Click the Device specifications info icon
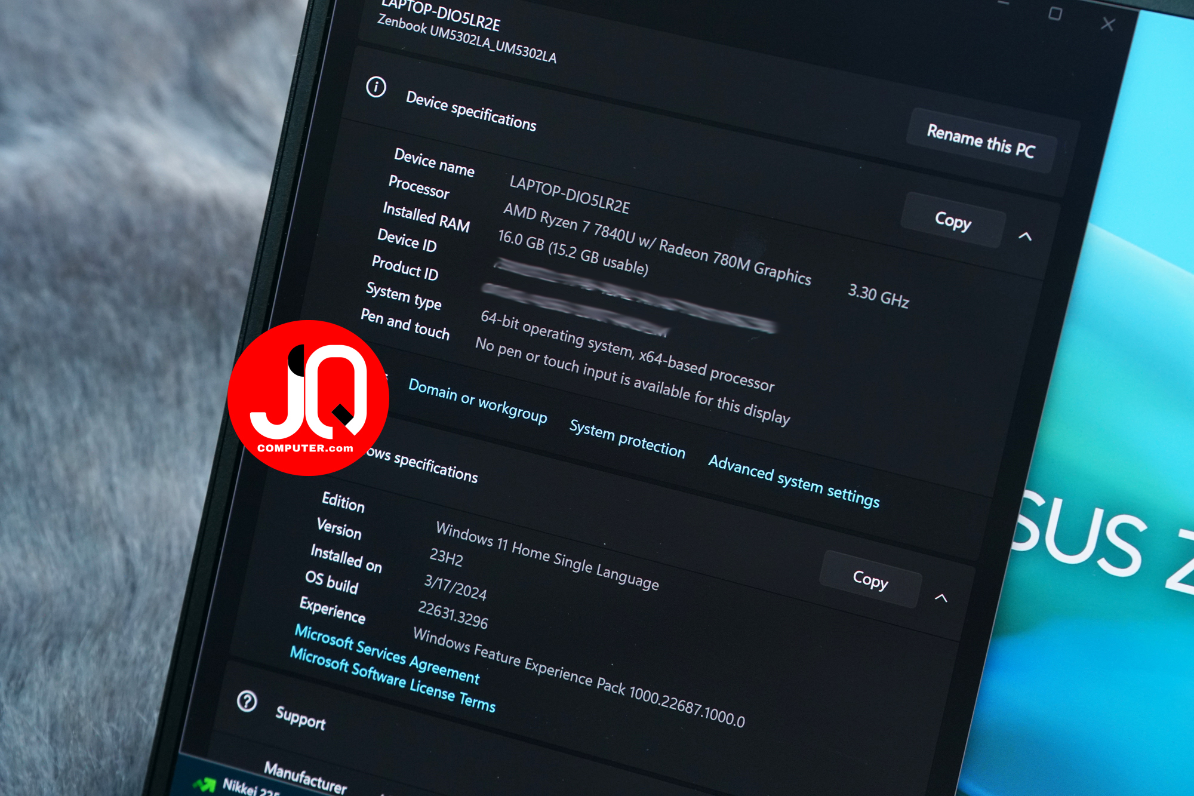This screenshot has height=796, width=1194. [x=376, y=87]
